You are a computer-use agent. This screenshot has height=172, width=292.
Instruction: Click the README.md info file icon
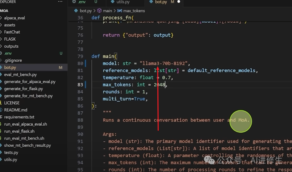pos(1,110)
